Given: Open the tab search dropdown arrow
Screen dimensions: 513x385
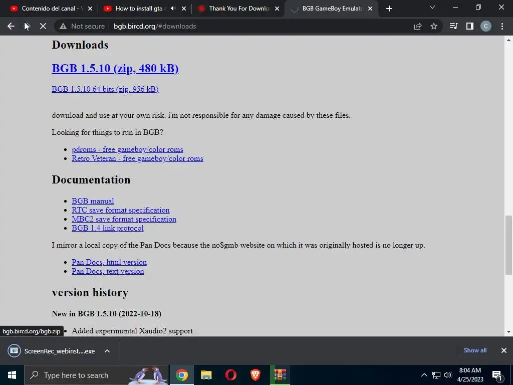Looking at the screenshot, I should [x=432, y=7].
